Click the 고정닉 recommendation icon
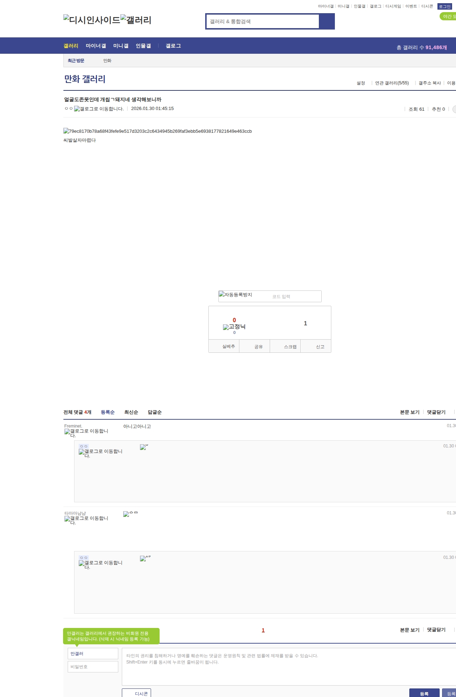The height and width of the screenshot is (697, 456). pyautogui.click(x=234, y=327)
